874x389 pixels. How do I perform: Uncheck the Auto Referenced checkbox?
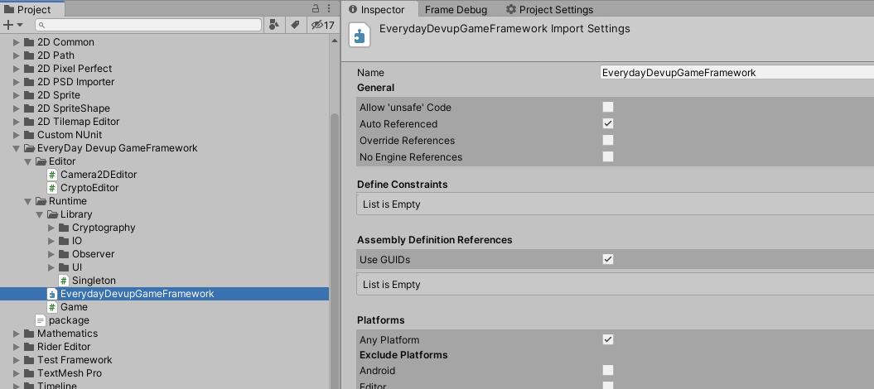coord(608,123)
